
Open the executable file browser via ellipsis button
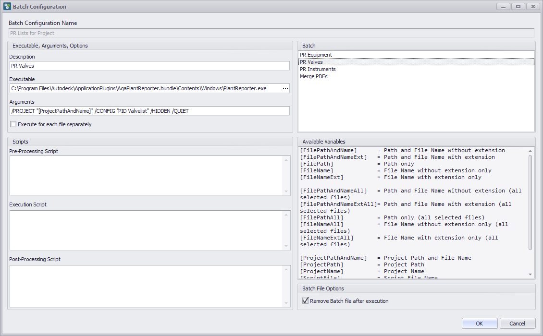(x=285, y=88)
